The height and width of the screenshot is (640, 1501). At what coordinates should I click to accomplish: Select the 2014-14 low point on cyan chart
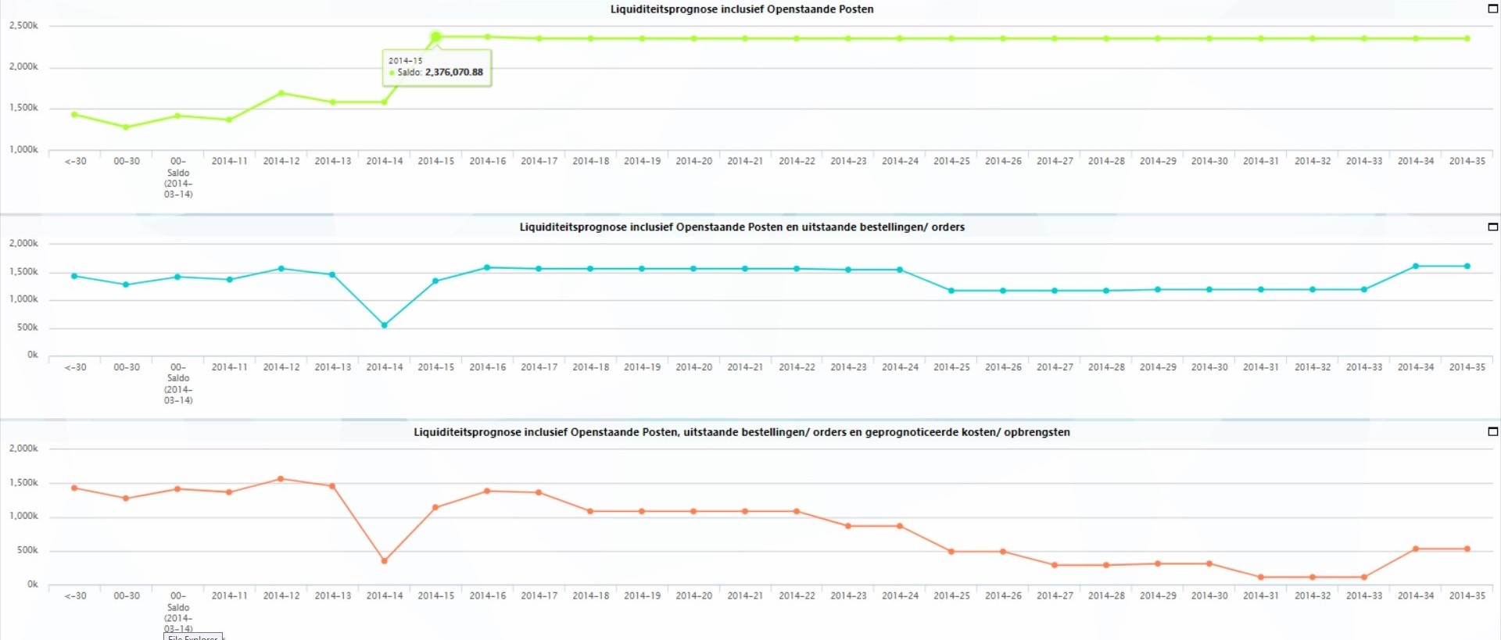[x=384, y=325]
